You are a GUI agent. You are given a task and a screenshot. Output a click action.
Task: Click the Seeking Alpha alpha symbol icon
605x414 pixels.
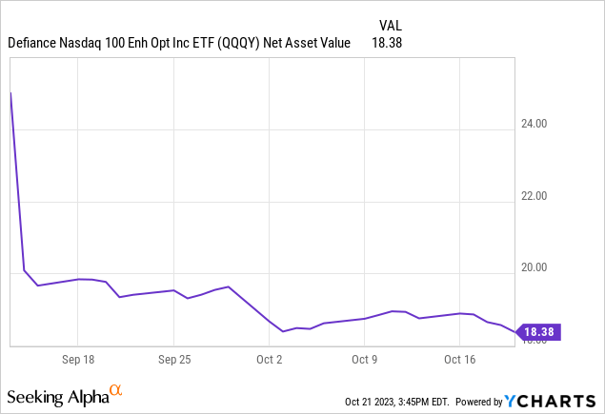click(x=115, y=390)
